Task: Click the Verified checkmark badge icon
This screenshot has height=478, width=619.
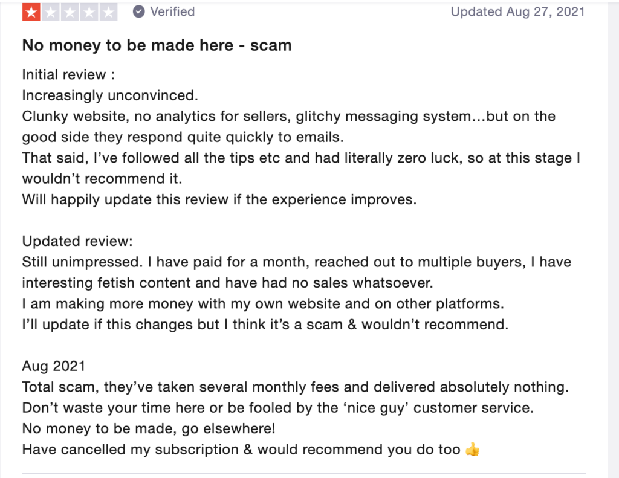Action: click(138, 12)
